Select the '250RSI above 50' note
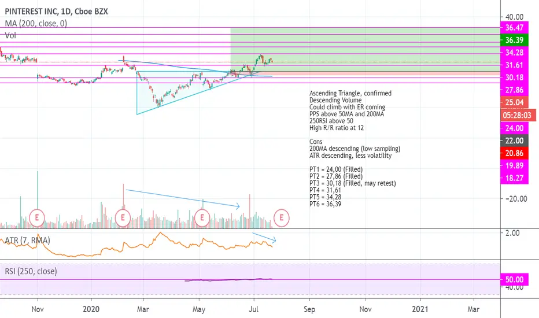539x318 pixels. click(331, 121)
